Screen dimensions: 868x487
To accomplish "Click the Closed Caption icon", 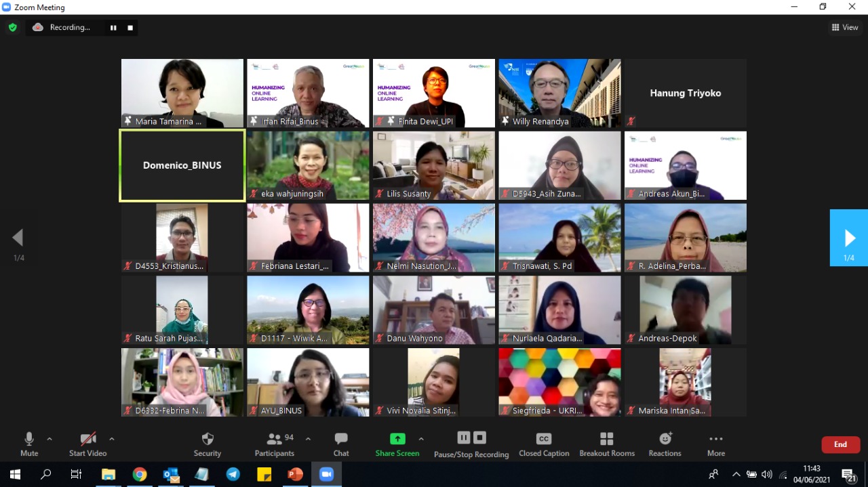I will pos(544,439).
